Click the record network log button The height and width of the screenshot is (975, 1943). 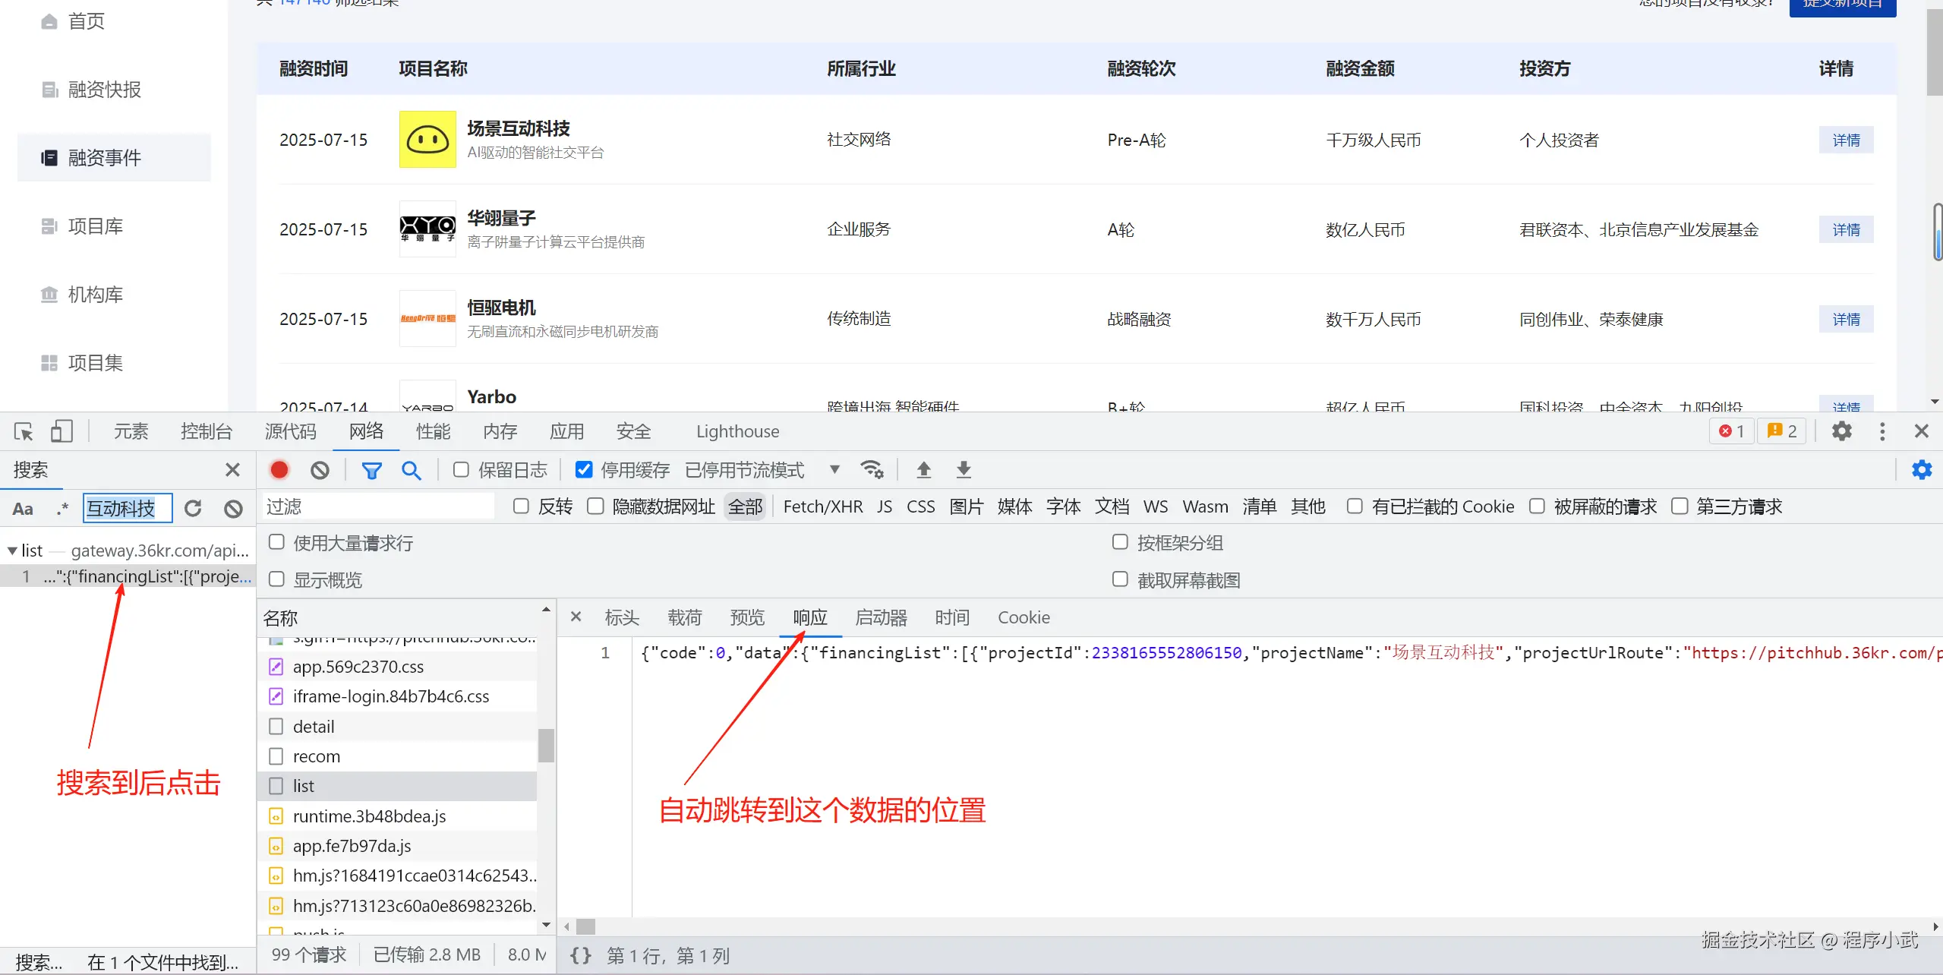click(279, 470)
